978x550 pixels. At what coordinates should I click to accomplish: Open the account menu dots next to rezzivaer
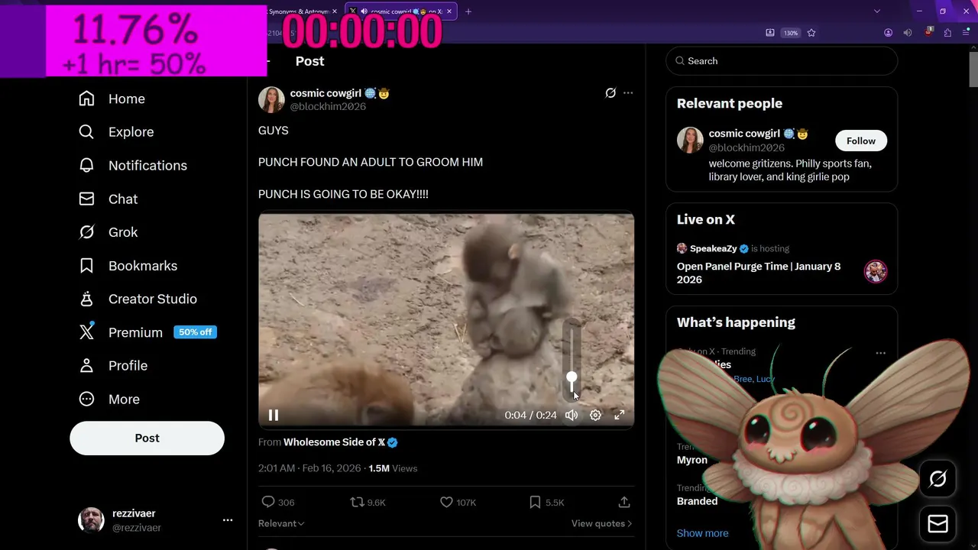coord(228,520)
